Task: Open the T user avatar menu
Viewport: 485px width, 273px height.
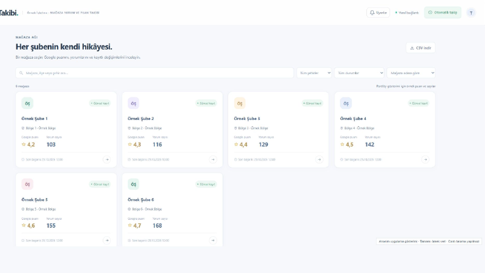Action: tap(471, 13)
